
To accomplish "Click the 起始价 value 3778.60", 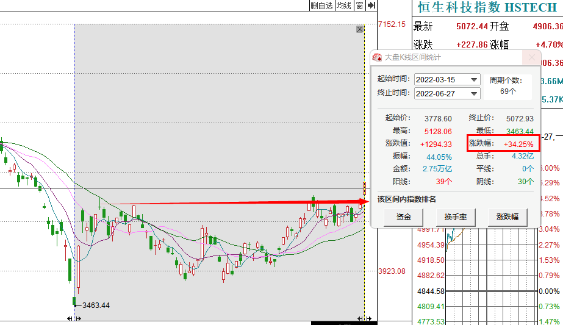I will click(438, 118).
